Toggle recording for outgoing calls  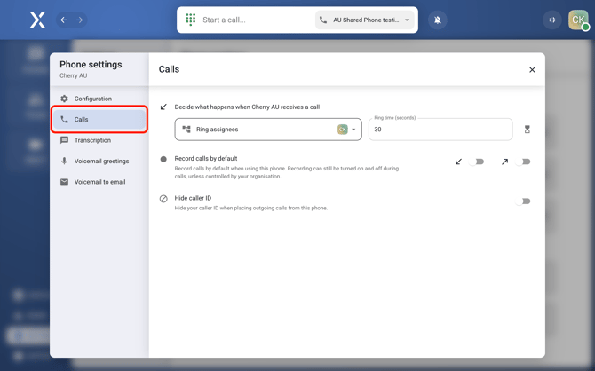click(x=523, y=162)
